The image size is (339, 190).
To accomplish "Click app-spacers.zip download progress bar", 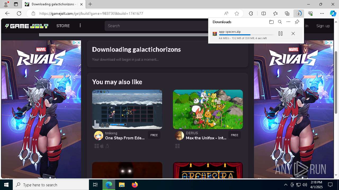I will 246,35.
